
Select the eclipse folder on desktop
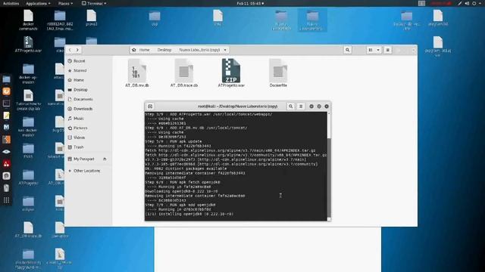28,204
